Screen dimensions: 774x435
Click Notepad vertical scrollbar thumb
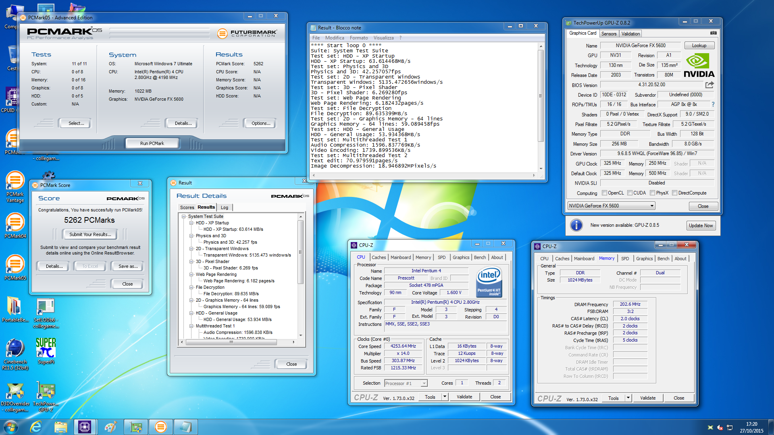pos(541,96)
